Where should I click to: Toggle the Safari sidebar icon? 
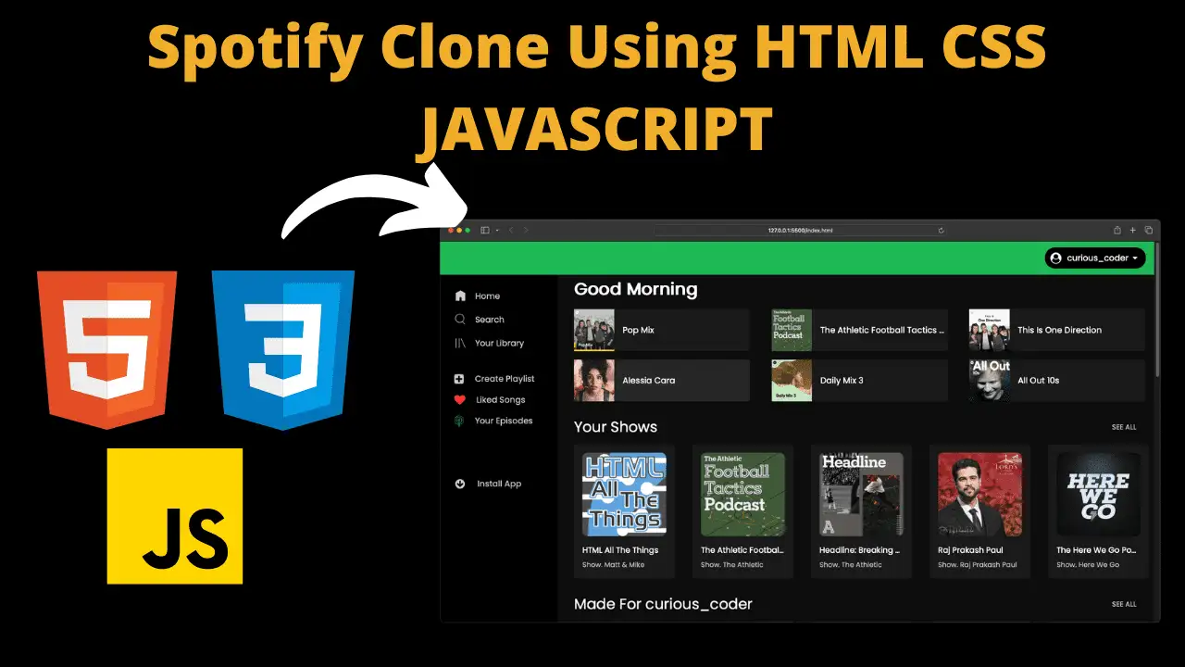click(484, 230)
